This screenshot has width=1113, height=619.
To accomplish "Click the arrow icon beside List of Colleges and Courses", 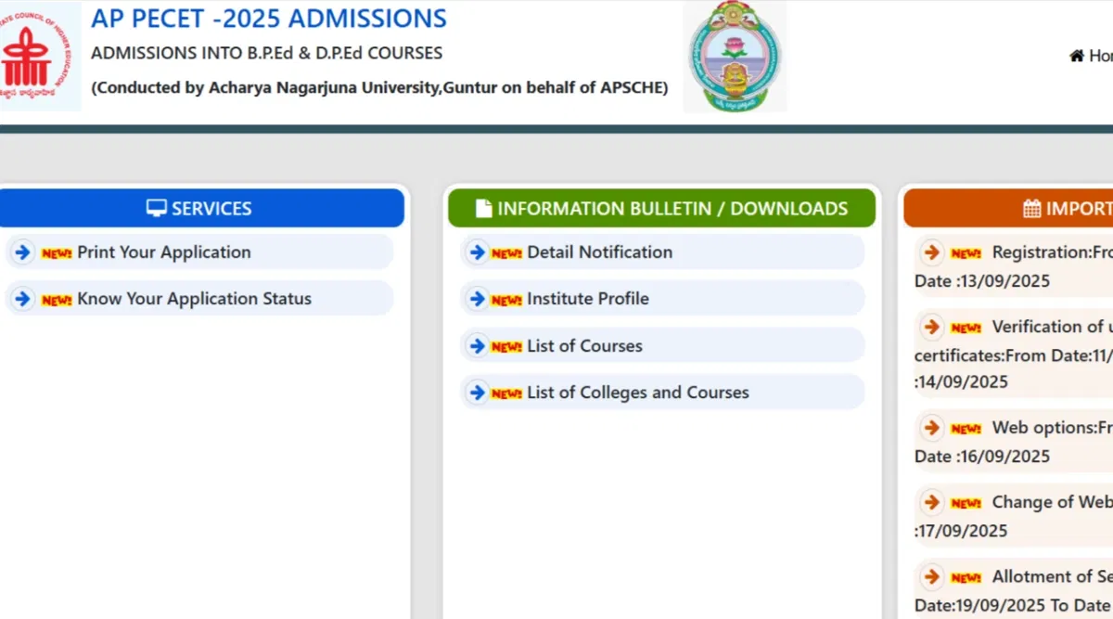I will tap(478, 393).
